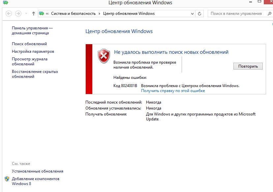This screenshot has height=192, width=273.
Task: Refresh the page with reload icon
Action: coord(199,14)
